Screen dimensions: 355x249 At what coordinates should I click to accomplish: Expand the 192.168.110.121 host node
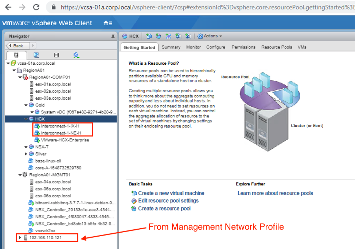click(20, 238)
